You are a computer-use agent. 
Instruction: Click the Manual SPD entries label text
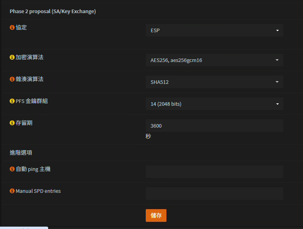[x=38, y=191]
